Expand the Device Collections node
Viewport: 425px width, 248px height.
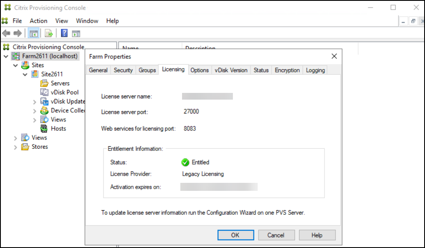pyautogui.click(x=35, y=110)
